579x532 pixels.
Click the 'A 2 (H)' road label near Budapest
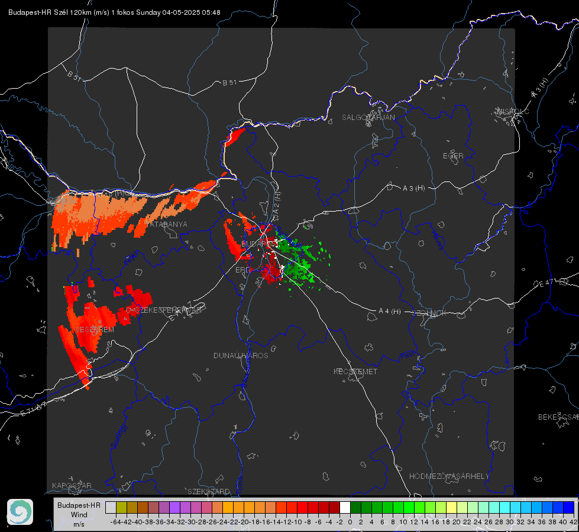pos(277,202)
